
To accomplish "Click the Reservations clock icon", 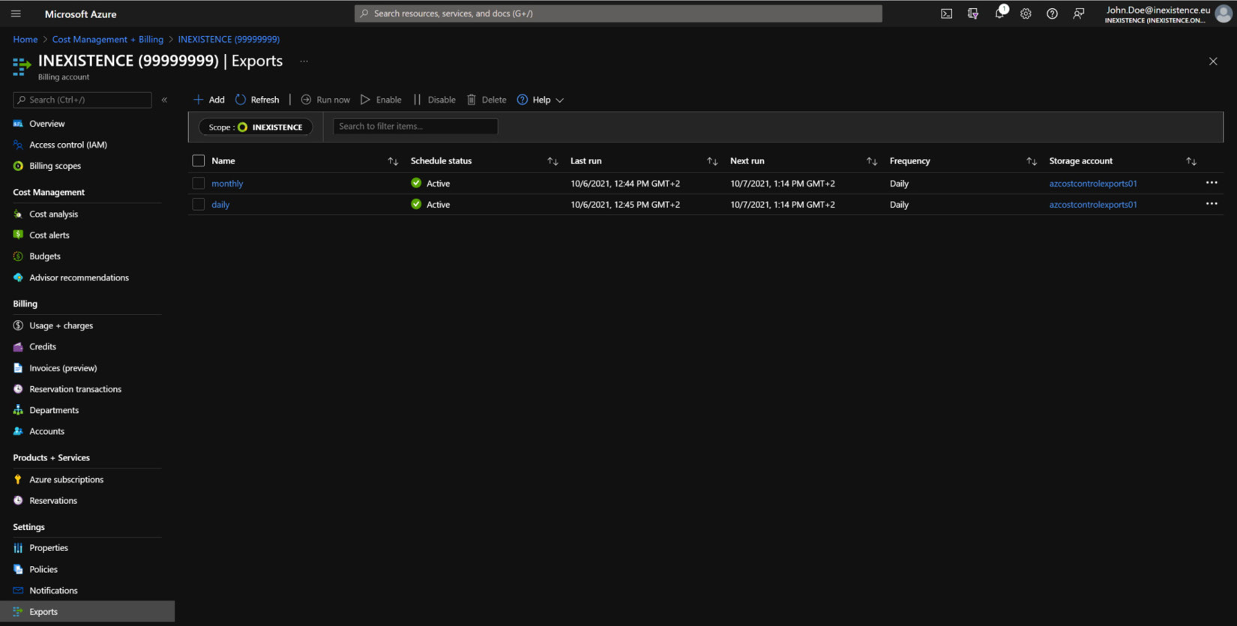I will pos(18,501).
